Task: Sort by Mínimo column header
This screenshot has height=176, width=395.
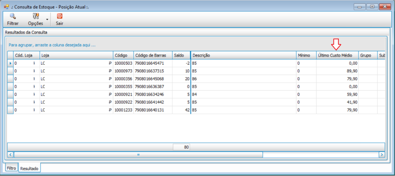Action: click(x=306, y=55)
